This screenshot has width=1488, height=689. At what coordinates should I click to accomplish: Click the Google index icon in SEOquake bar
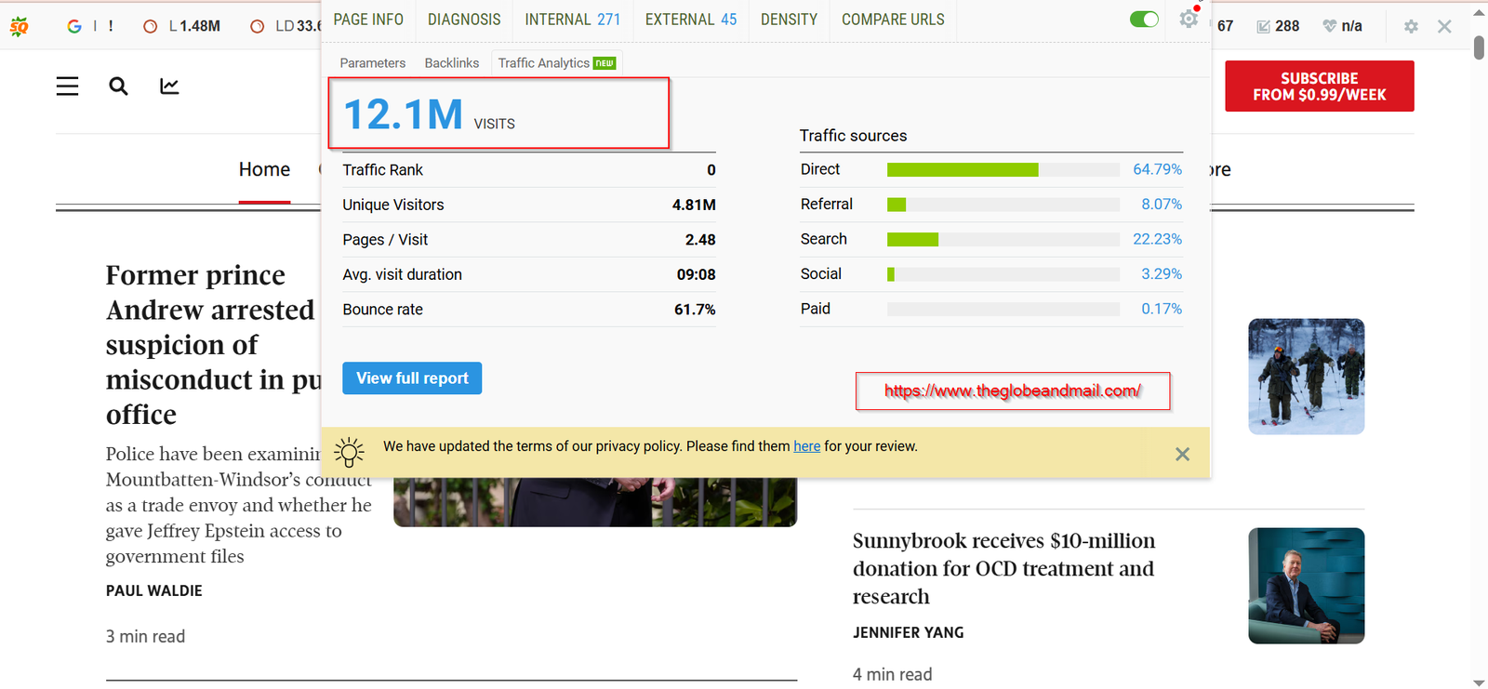point(74,26)
